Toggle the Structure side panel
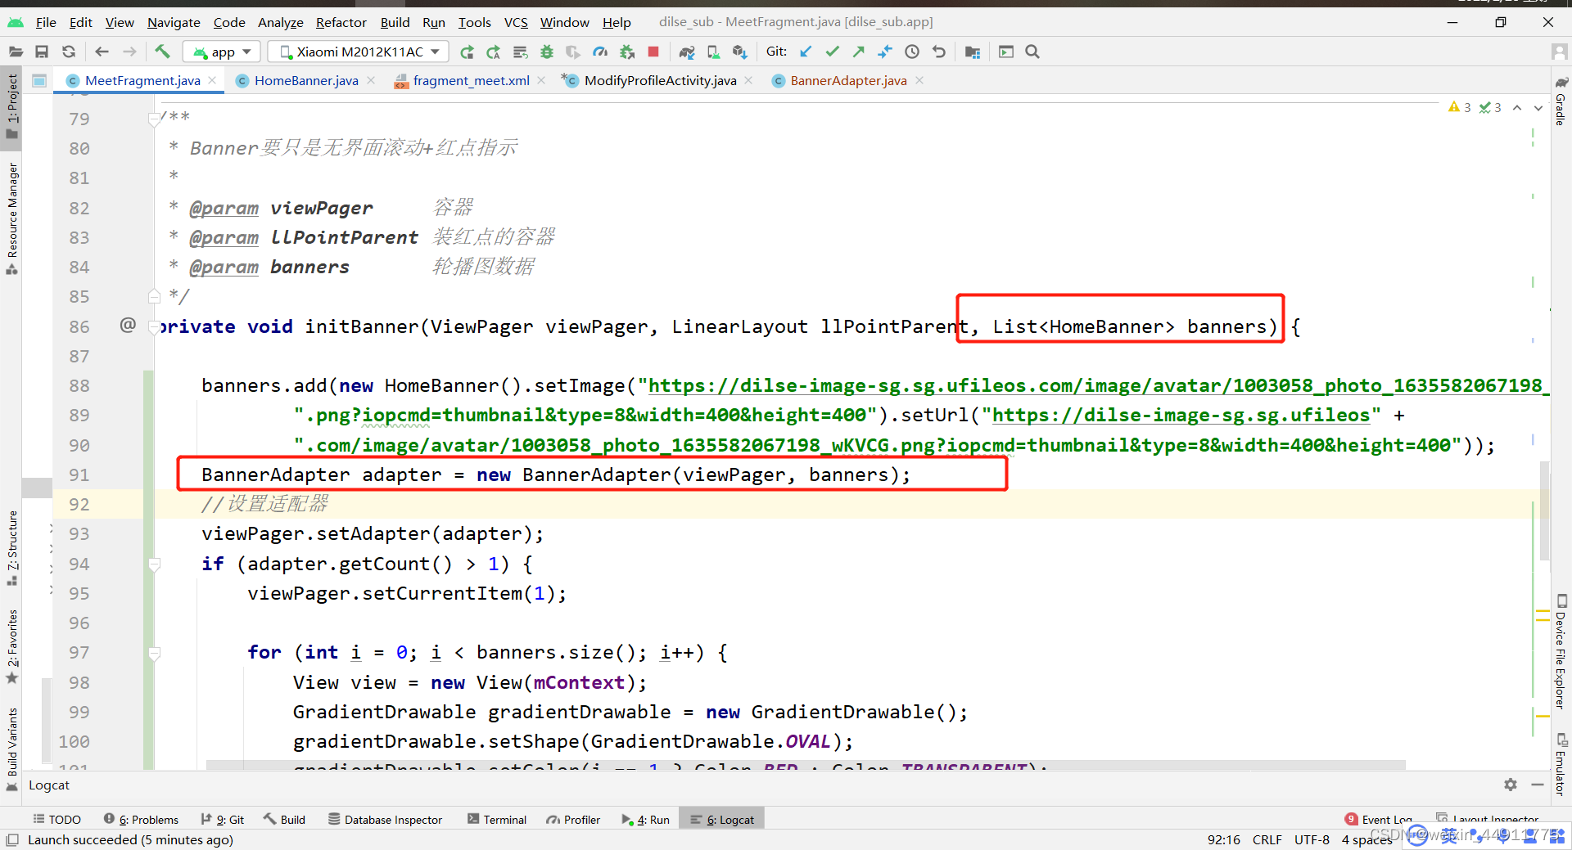 12,547
